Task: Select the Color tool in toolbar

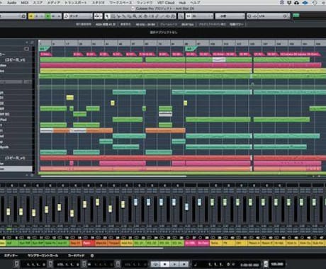Action: click(x=173, y=16)
